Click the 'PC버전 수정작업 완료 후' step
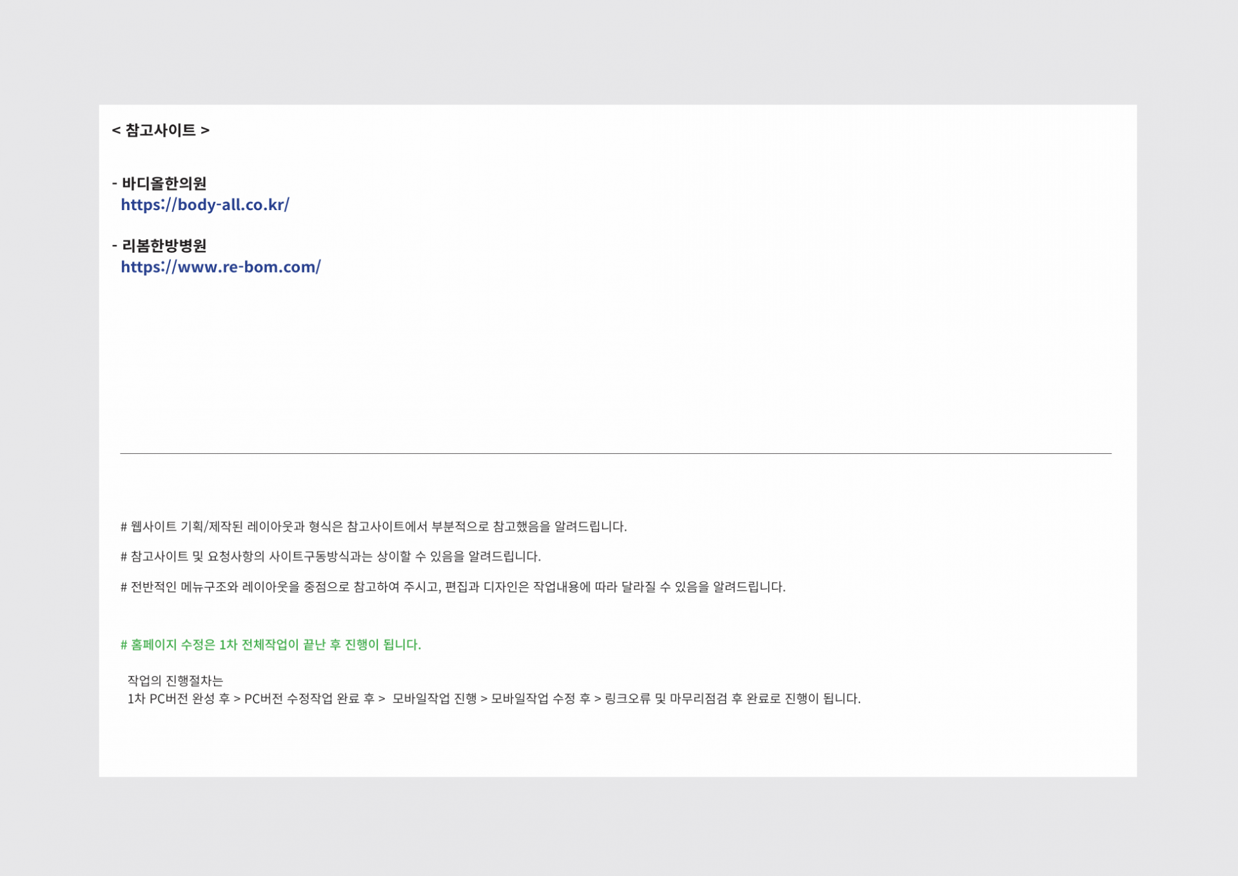 (x=309, y=699)
